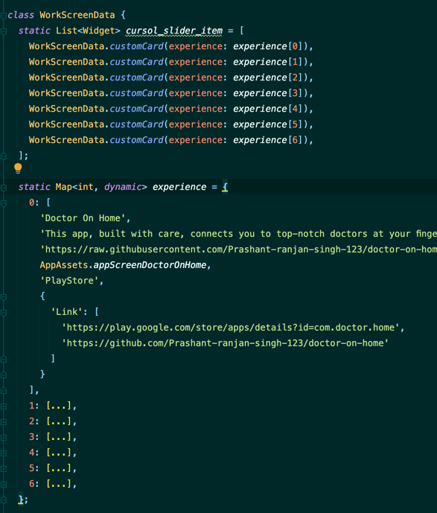Click the fold-end marker beside '];'
Screen dimensions: 437x513
point(3,156)
